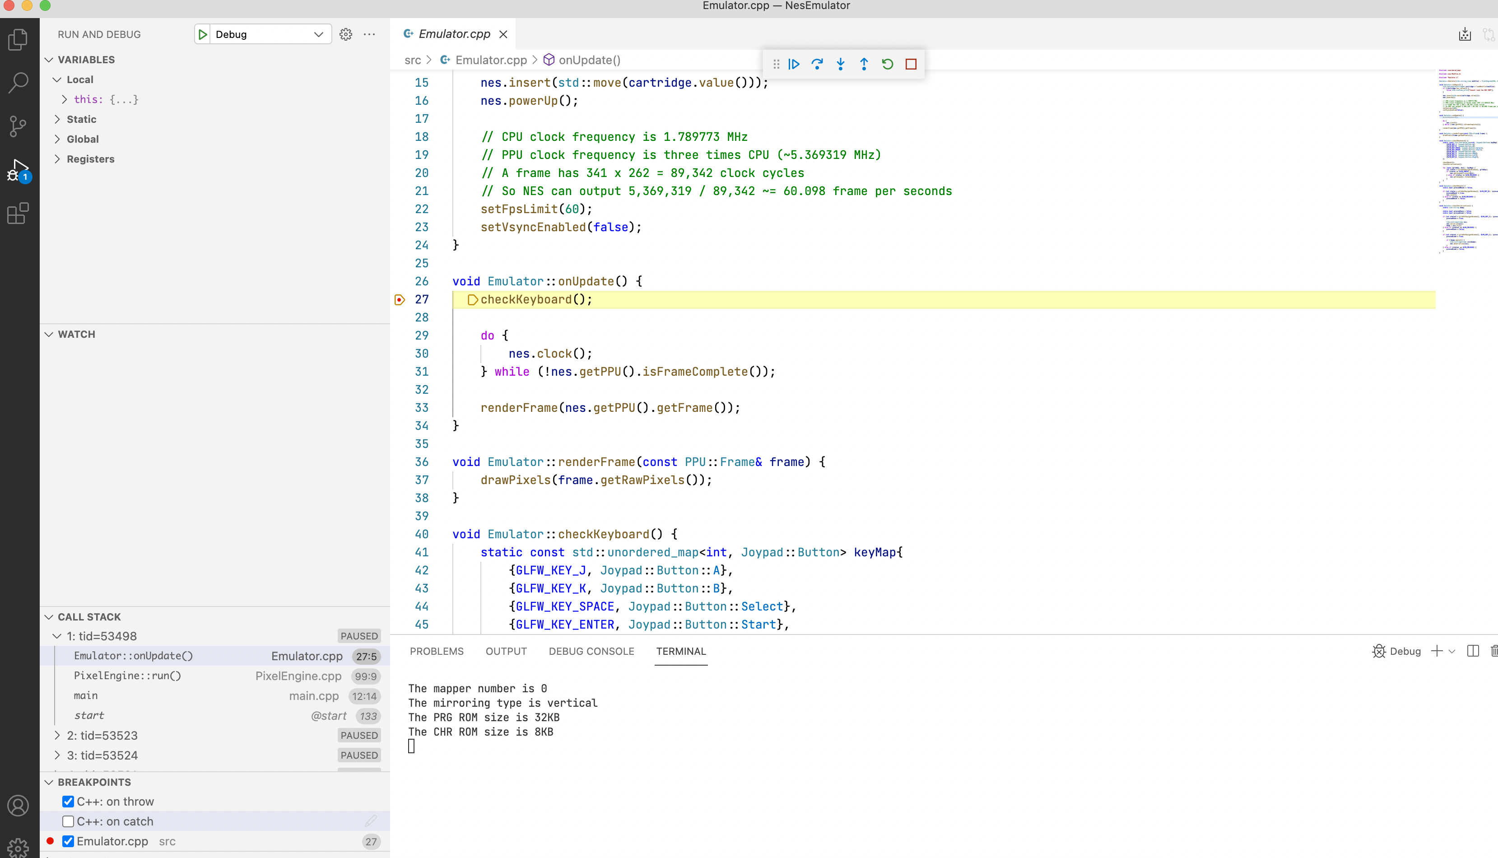Enable the C++: on catch breakpoint checkbox
Viewport: 1498px width, 858px height.
pos(68,821)
